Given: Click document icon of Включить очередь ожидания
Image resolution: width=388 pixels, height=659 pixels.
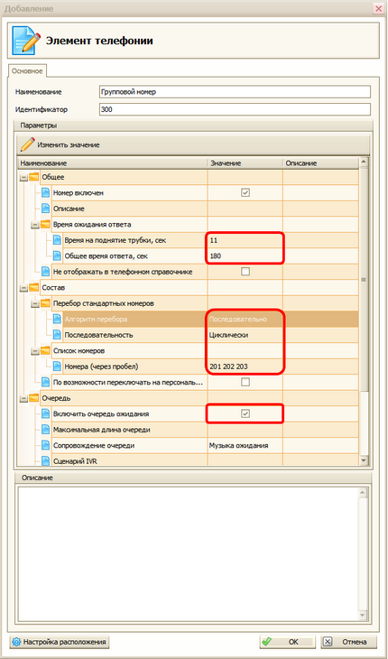Looking at the screenshot, I should 45,414.
